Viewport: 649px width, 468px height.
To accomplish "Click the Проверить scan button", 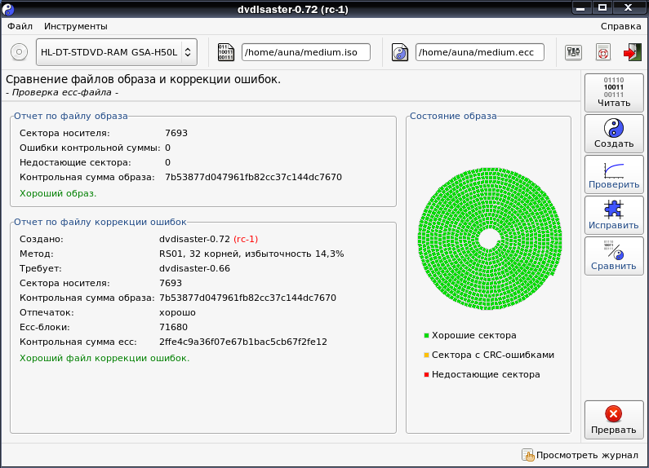I will pos(614,174).
